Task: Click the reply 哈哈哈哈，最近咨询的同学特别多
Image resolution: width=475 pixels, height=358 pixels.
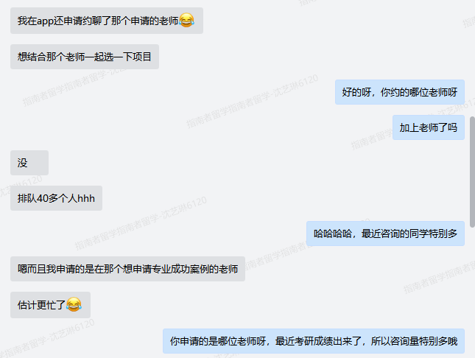Action: 385,234
